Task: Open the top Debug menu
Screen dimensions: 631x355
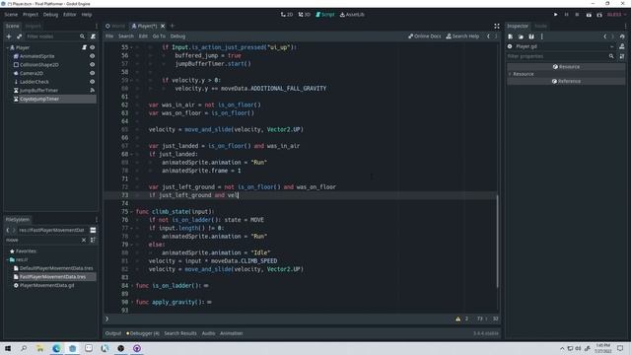Action: coord(50,15)
